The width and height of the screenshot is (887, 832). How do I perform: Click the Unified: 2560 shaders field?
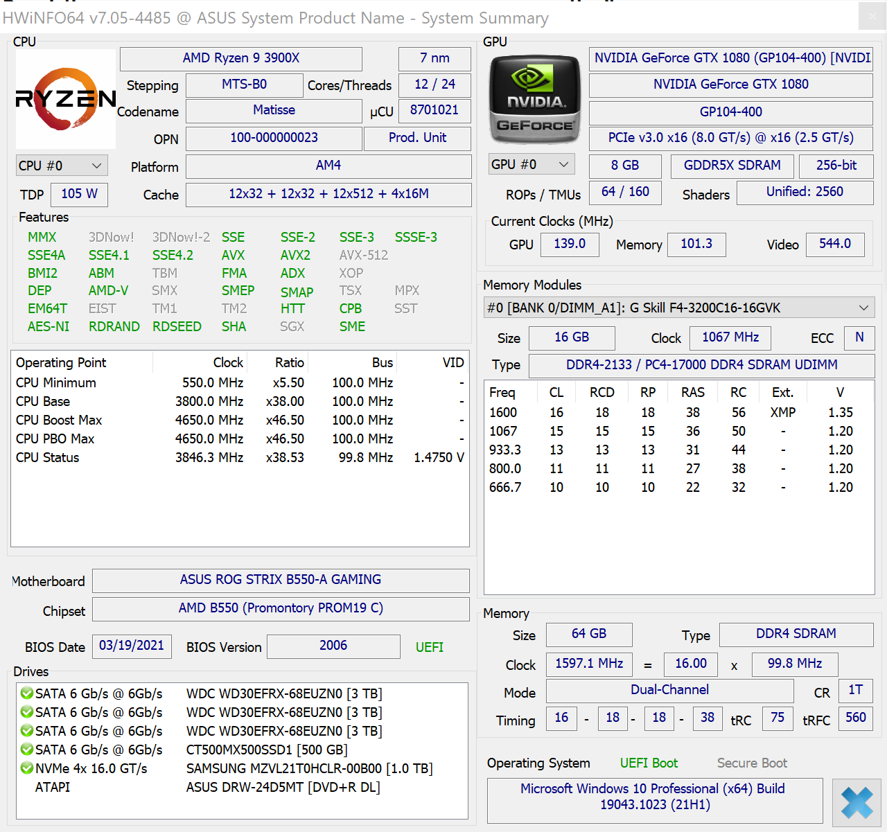point(805,192)
